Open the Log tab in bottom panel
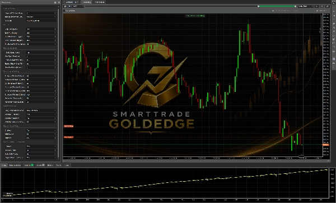336x203 pixels. point(67,165)
